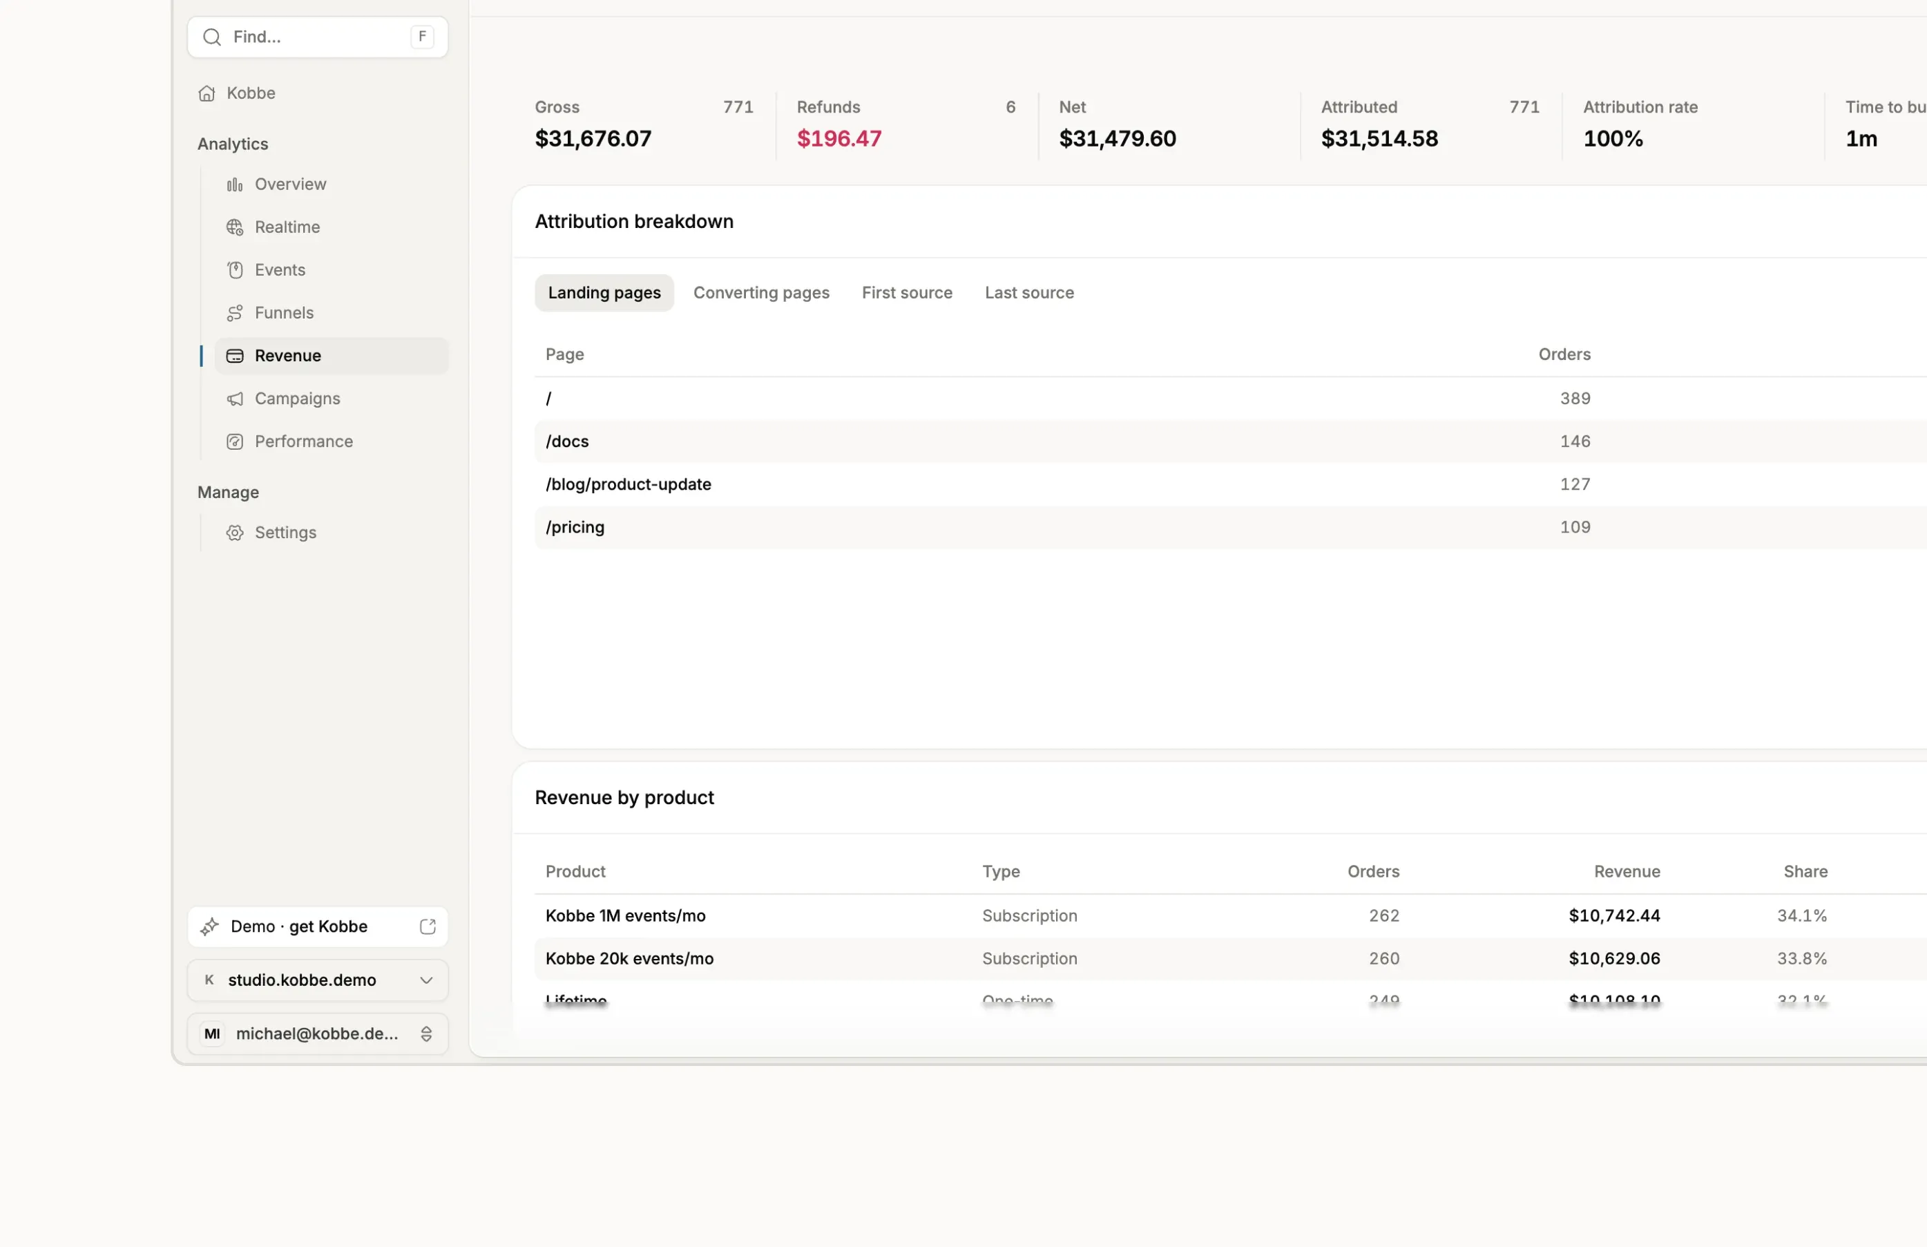The width and height of the screenshot is (1927, 1247).
Task: Select the /blog/product-update row
Action: [x=1230, y=485]
